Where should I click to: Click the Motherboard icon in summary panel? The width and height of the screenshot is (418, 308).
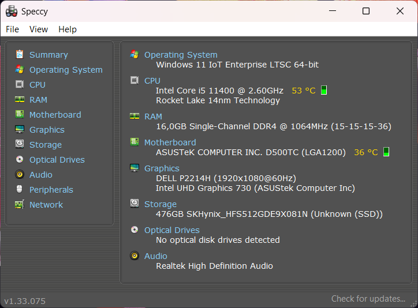pyautogui.click(x=135, y=142)
